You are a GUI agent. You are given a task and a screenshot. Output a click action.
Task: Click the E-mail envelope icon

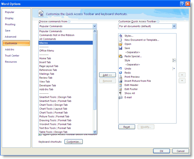[120, 97]
